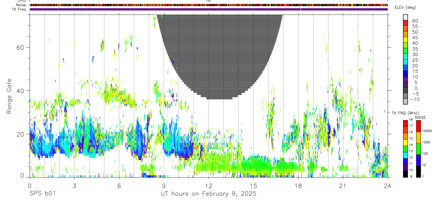The height and width of the screenshot is (201, 436).
Task: Click the 13 label on TX frequency legend
Action: (x=410, y=151)
